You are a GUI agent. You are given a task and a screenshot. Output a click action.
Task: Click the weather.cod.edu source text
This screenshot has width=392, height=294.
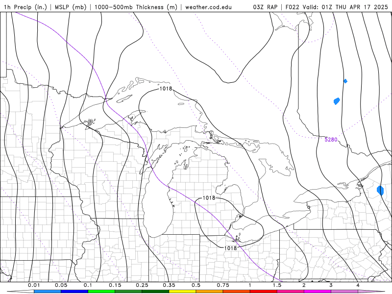point(208,7)
